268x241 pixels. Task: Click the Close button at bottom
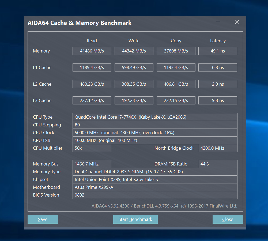coord(228,219)
